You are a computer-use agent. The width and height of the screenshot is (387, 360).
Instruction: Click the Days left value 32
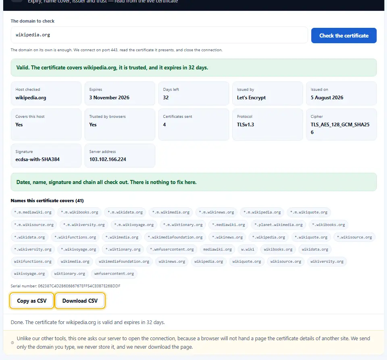pos(166,98)
